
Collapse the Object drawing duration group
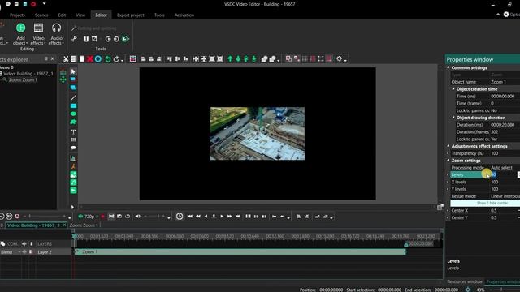(x=453, y=118)
